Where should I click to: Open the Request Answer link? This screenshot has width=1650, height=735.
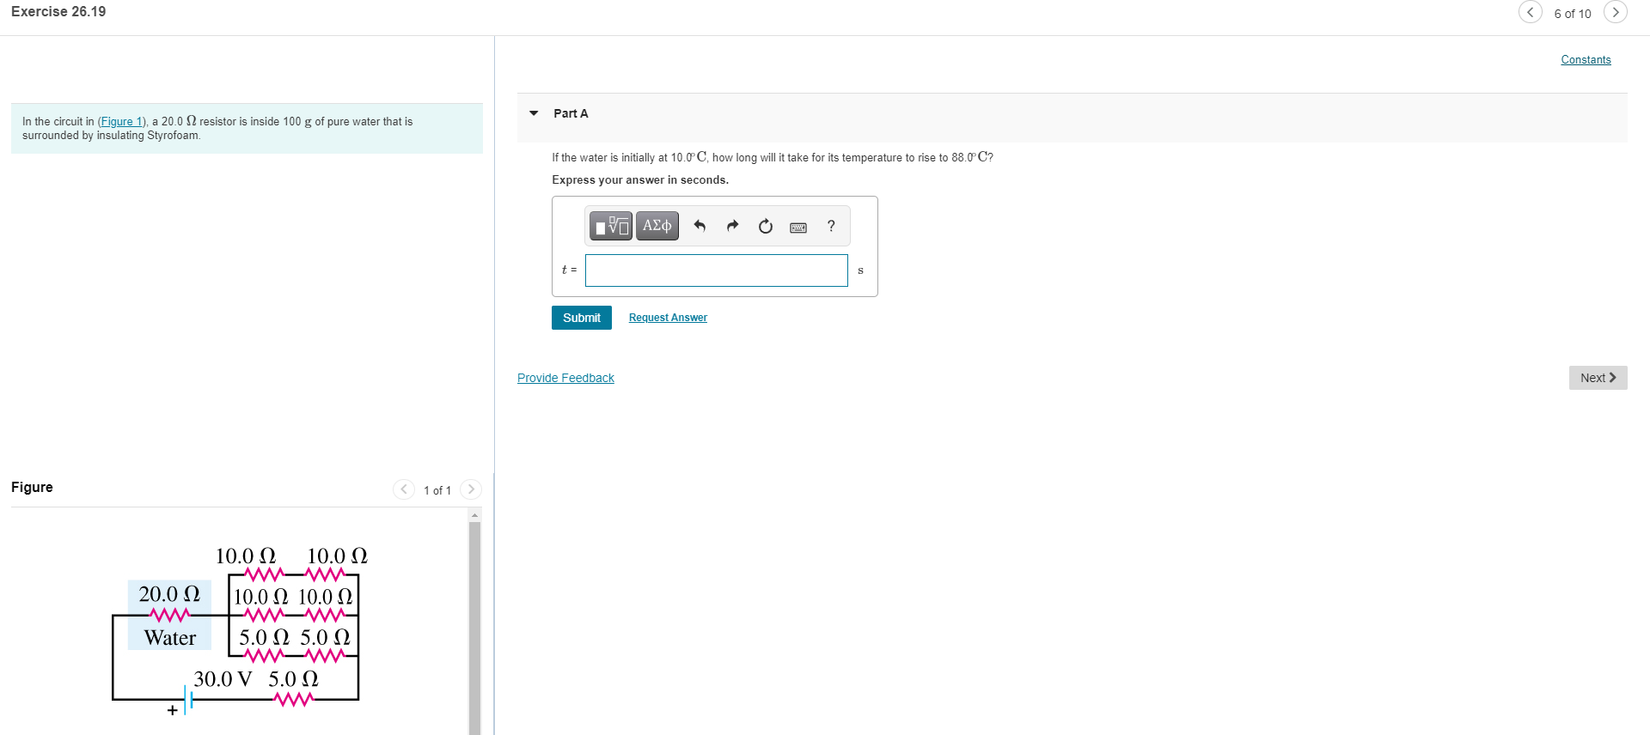[668, 318]
